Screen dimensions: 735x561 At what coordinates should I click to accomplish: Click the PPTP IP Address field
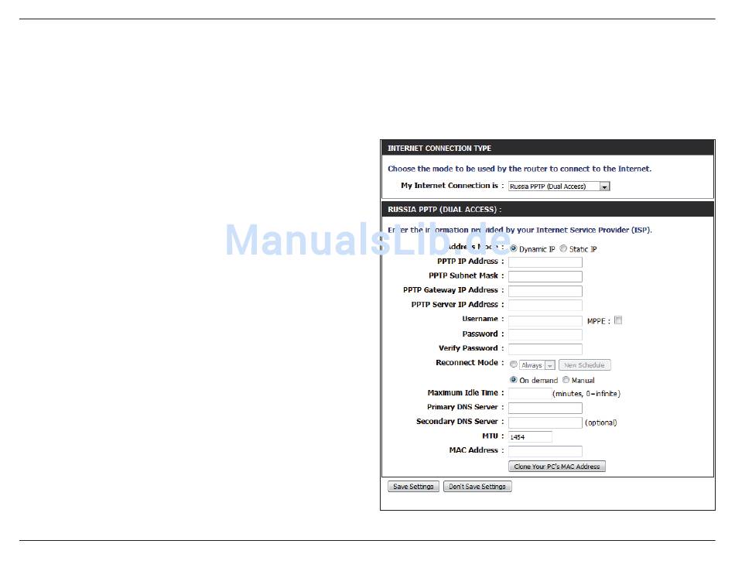[x=545, y=262]
